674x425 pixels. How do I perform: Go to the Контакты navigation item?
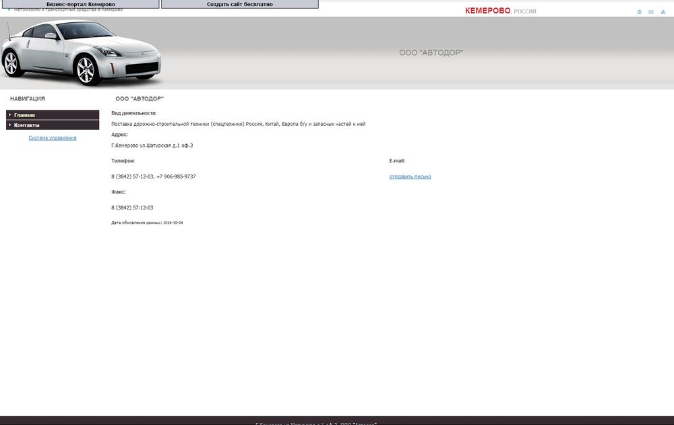pos(53,125)
